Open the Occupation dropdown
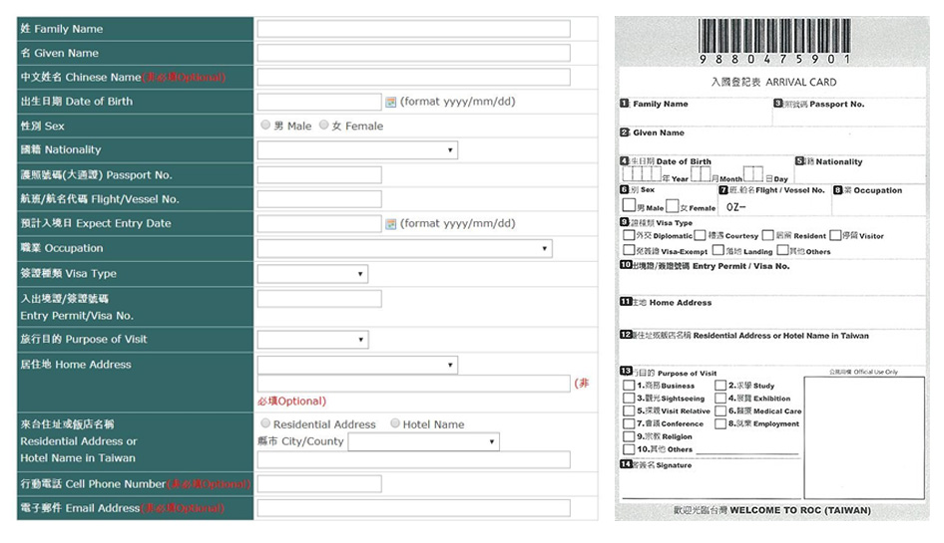 pos(404,248)
